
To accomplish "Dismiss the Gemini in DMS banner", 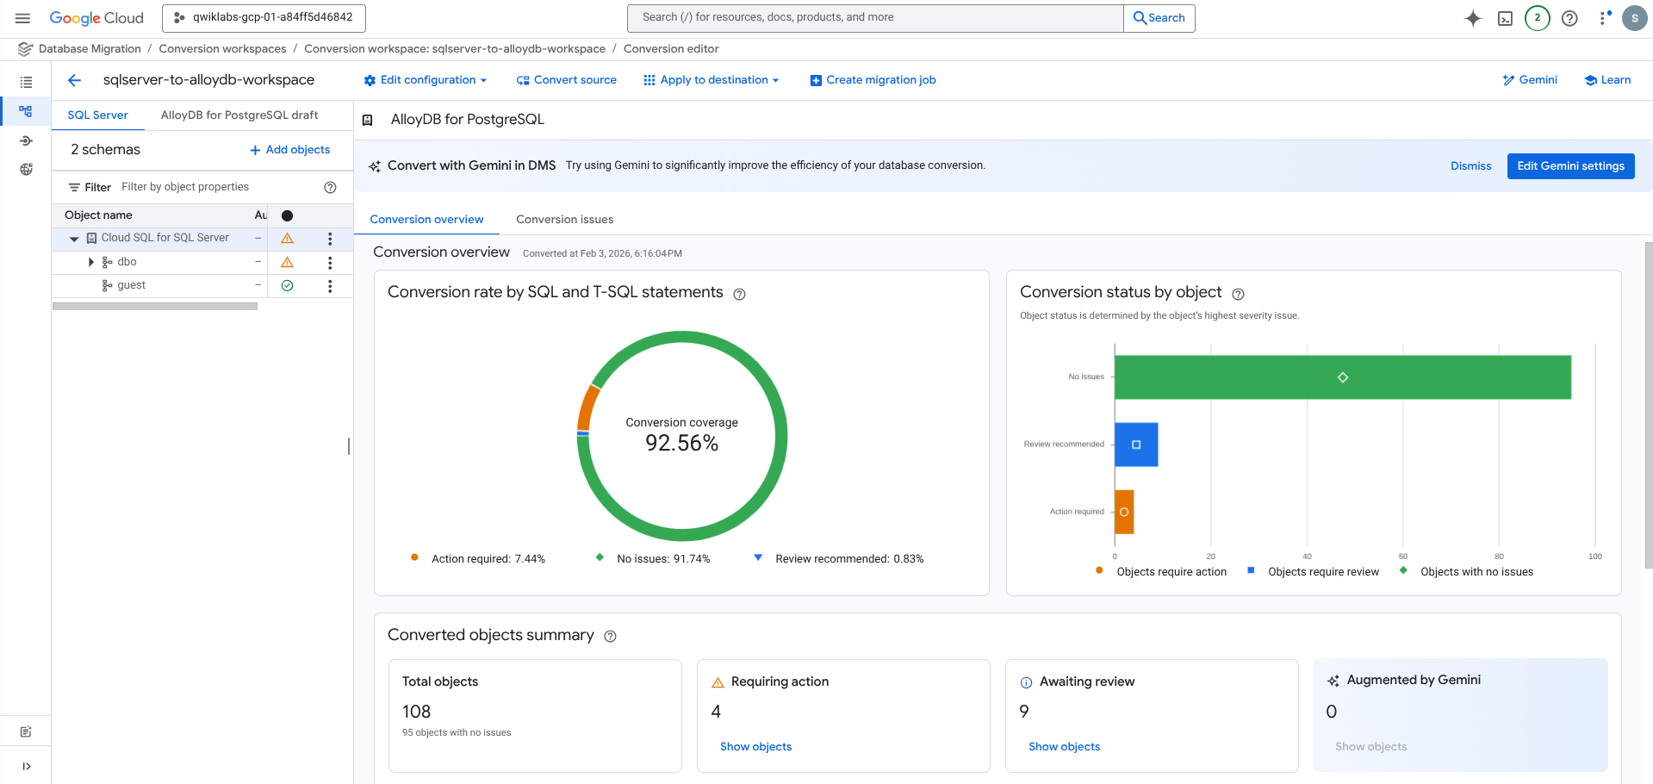I will pos(1470,166).
